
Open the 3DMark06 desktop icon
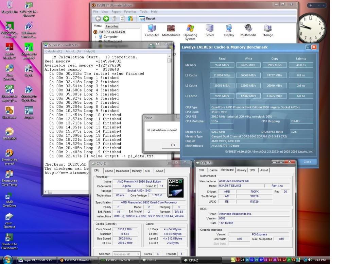coord(9,134)
